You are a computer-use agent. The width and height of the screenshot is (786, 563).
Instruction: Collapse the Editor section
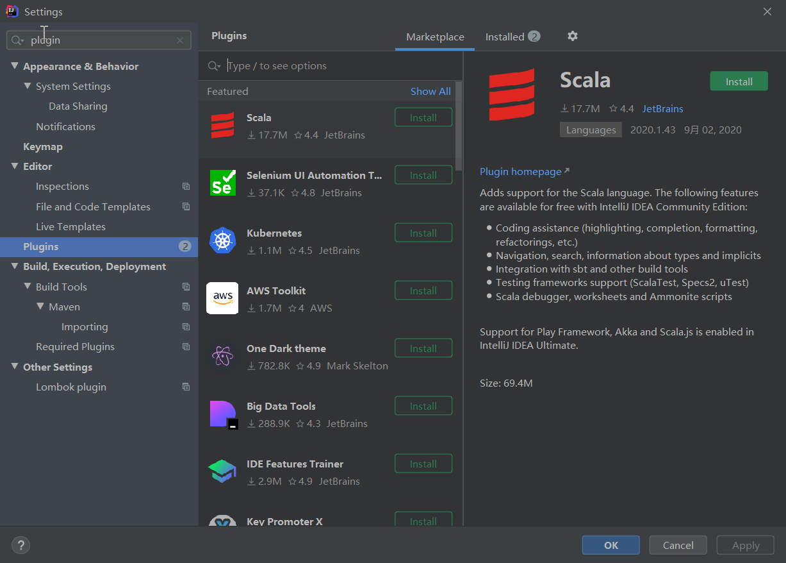(x=15, y=166)
